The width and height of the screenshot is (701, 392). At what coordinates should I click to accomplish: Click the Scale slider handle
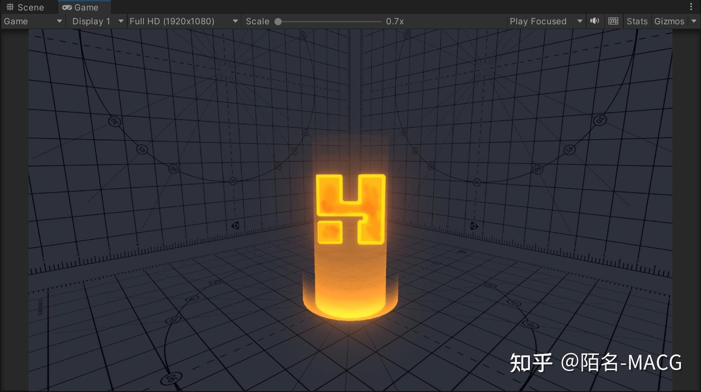tap(278, 21)
